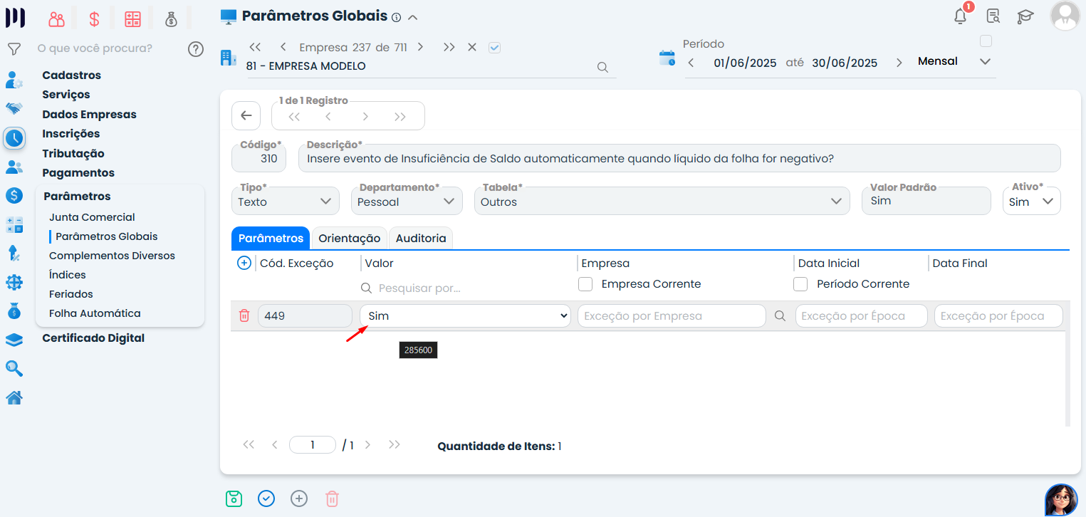Viewport: 1086px width, 517px height.
Task: Open the Feriados submenu item
Action: pyautogui.click(x=71, y=294)
